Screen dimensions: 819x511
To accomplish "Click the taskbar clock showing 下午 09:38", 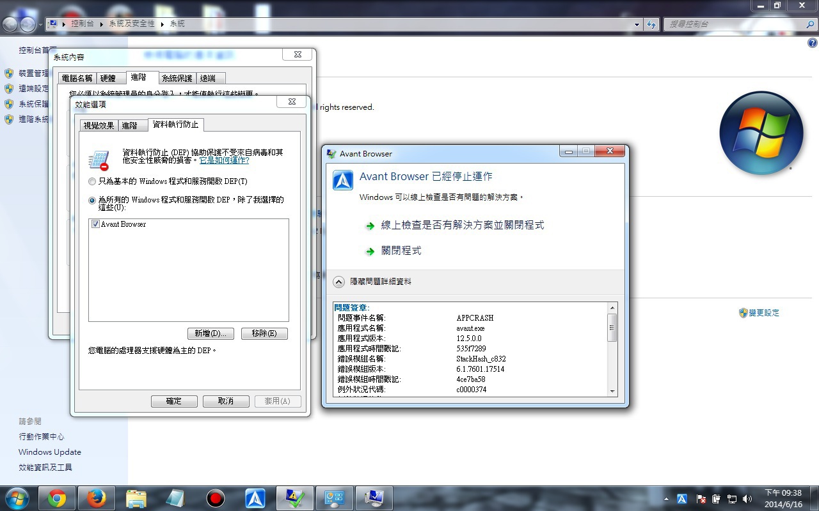I will [783, 498].
